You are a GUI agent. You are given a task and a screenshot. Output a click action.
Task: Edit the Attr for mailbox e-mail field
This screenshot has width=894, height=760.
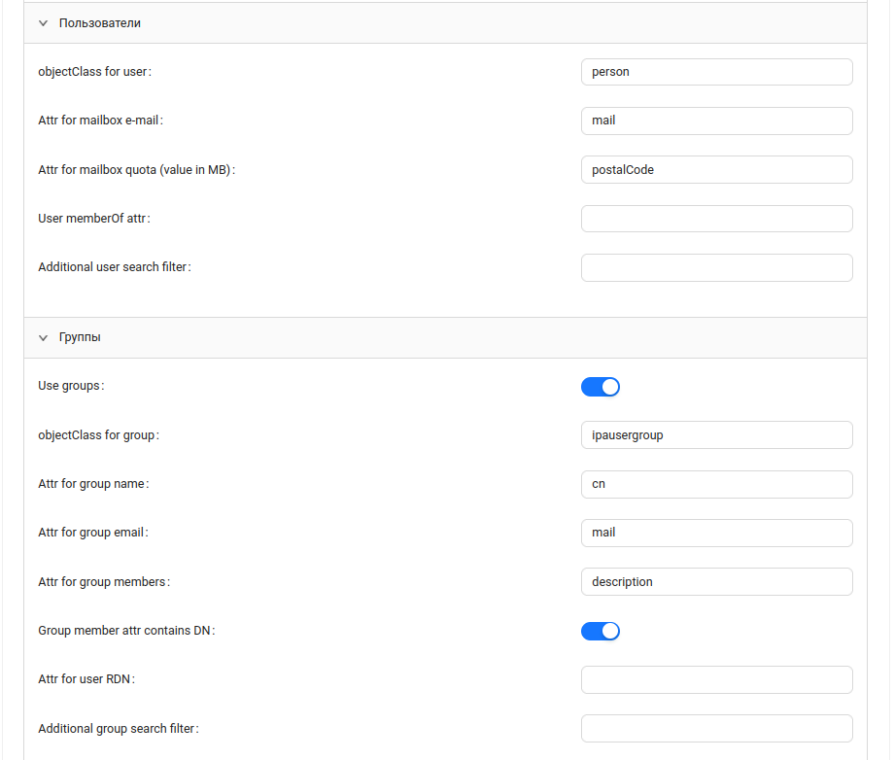(x=716, y=121)
